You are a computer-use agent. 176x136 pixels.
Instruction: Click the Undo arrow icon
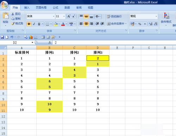pyautogui.click(x=12, y=37)
